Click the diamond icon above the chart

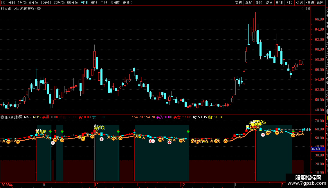click(302, 9)
